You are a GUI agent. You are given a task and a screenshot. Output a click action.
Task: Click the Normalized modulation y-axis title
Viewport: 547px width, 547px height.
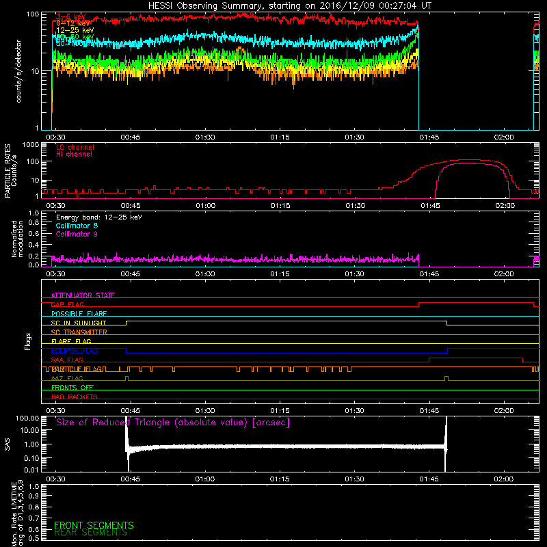point(17,239)
